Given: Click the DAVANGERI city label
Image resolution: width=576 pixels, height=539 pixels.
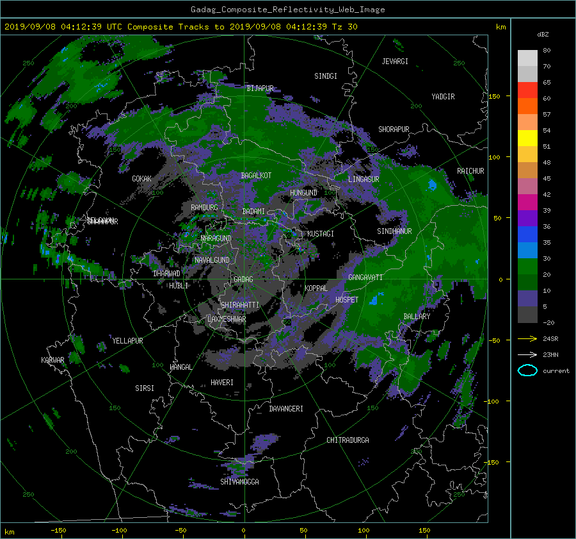Looking at the screenshot, I should tap(286, 409).
